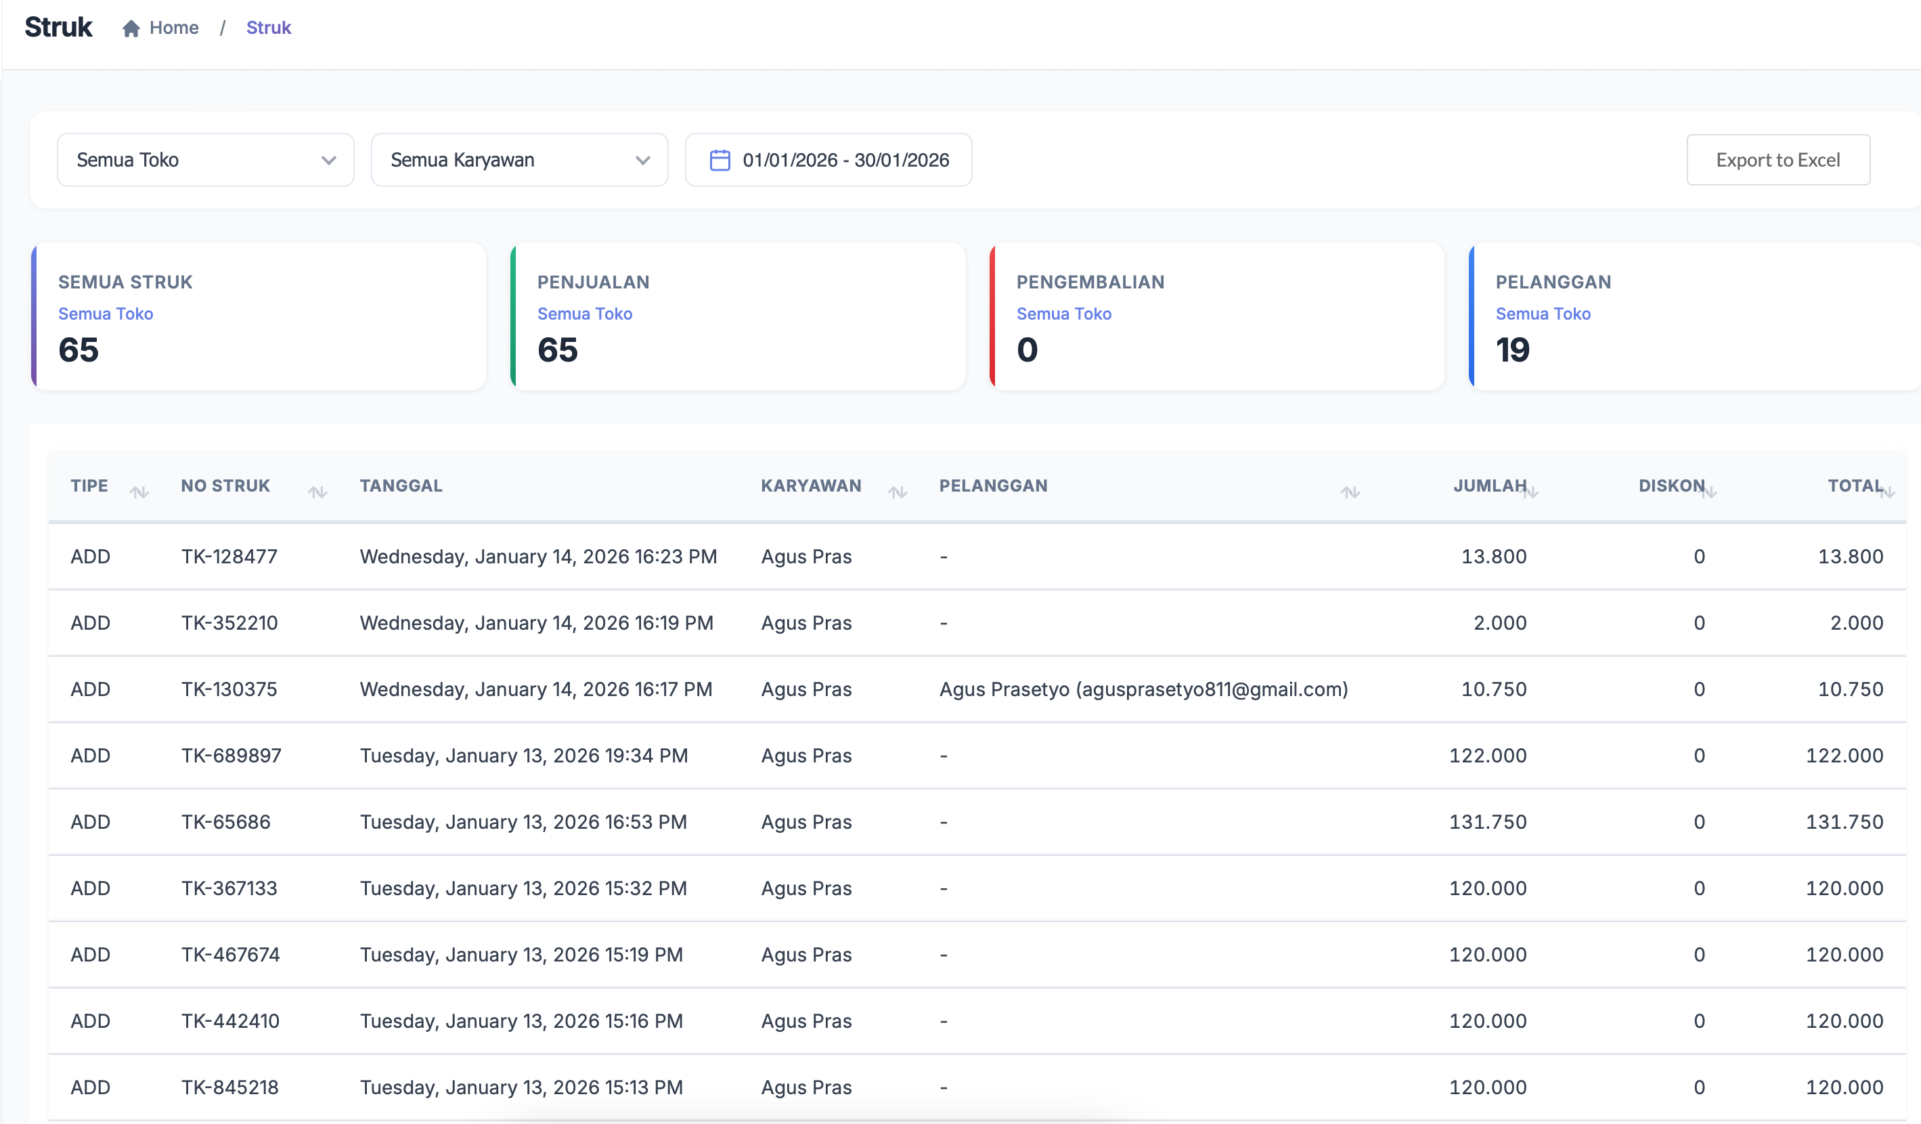
Task: Open the Semua Karyawan employee dropdown
Action: click(519, 160)
